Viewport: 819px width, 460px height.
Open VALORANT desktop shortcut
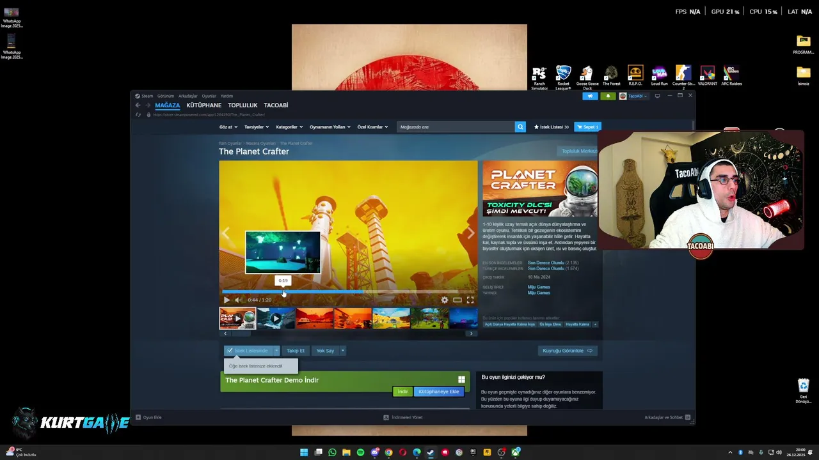click(707, 76)
